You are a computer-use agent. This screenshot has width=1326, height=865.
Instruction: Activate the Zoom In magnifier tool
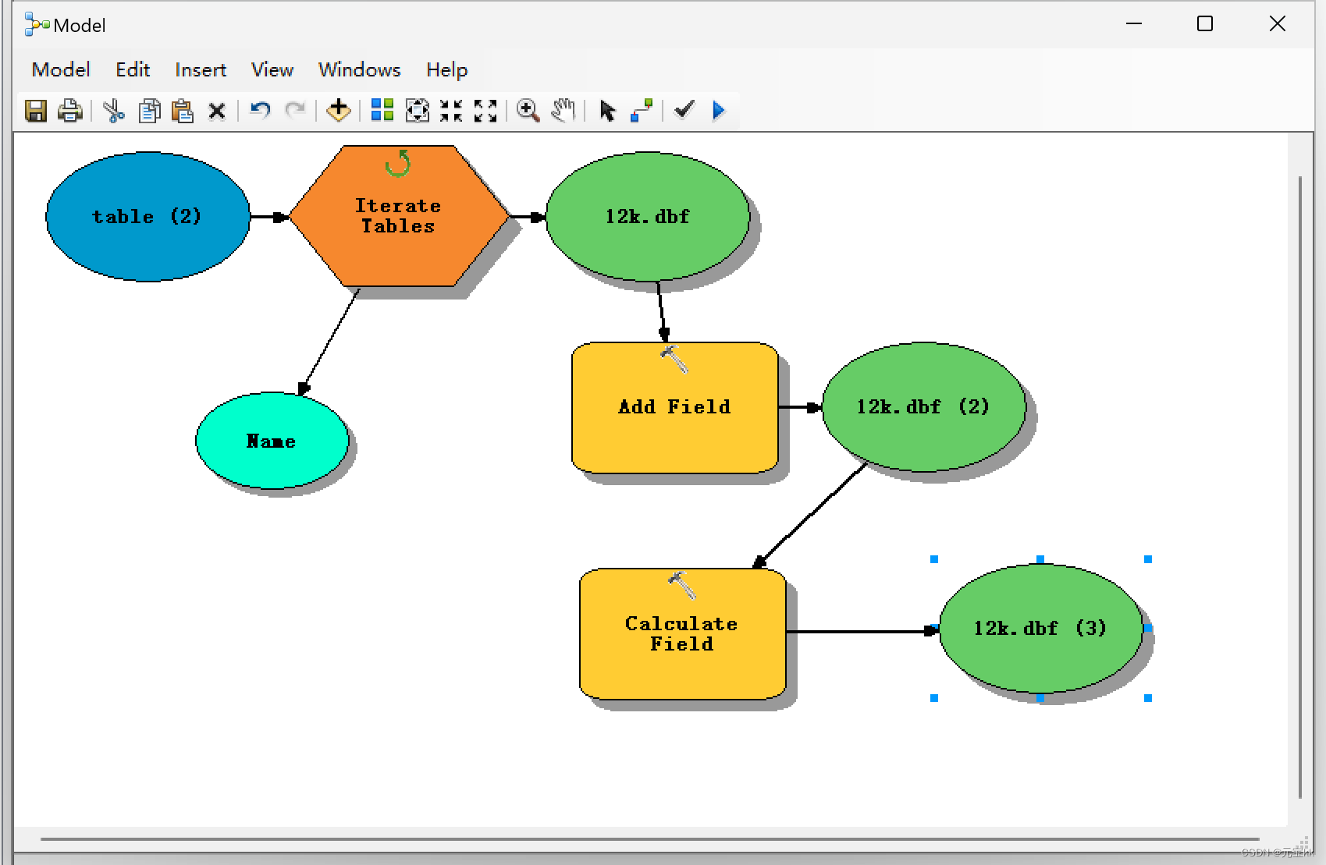528,110
